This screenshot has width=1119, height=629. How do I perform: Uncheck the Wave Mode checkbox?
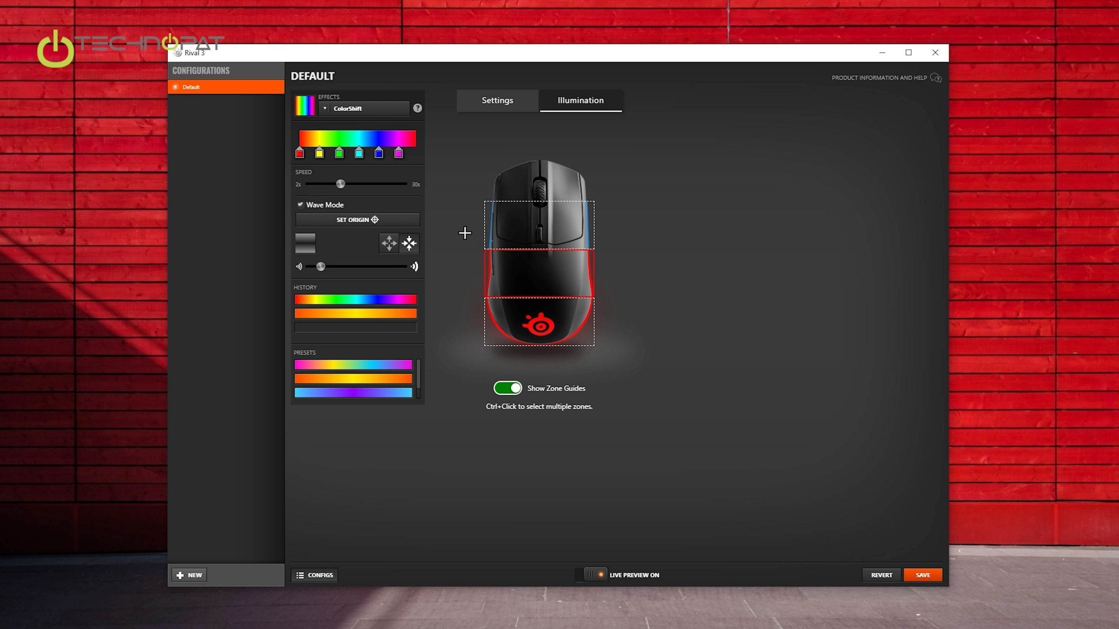(x=300, y=204)
